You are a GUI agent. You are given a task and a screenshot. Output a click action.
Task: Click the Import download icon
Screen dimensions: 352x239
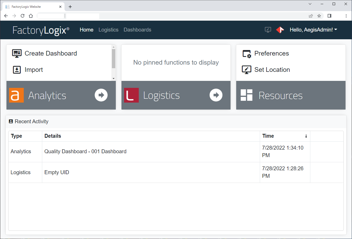[x=17, y=70]
